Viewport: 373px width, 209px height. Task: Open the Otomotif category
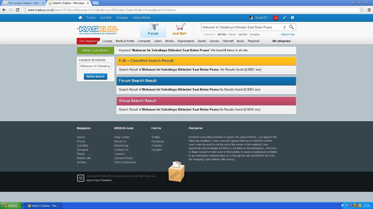coord(228,41)
